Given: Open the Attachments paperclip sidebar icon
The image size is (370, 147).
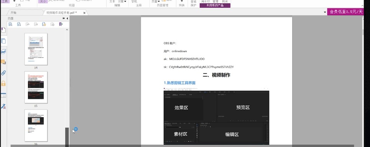Looking at the screenshot, I should point(3,73).
